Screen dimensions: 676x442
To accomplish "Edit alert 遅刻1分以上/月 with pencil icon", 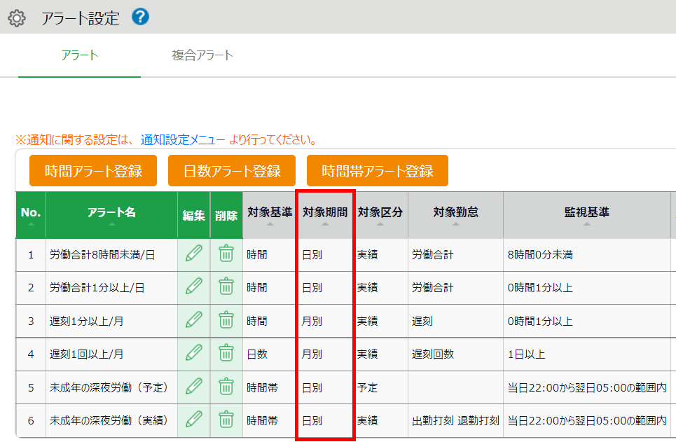I will point(194,320).
